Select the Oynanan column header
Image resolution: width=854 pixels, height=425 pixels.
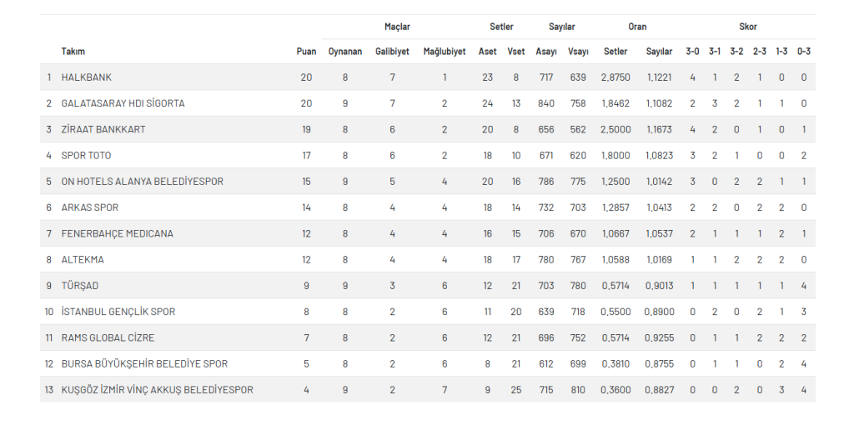[x=344, y=52]
